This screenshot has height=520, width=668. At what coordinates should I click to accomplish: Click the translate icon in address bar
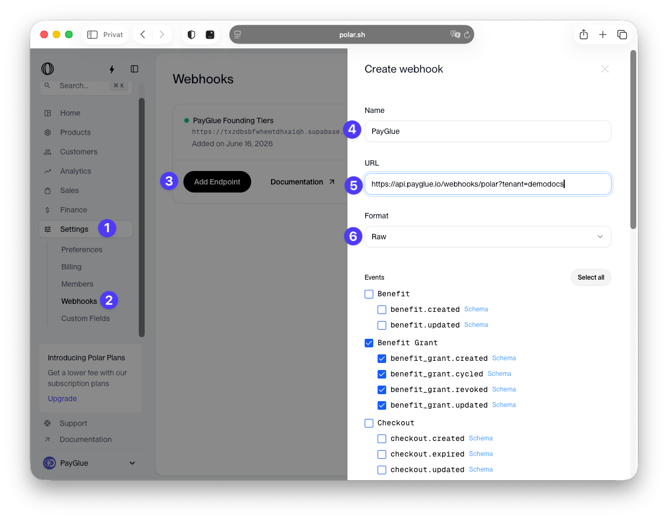click(x=455, y=34)
